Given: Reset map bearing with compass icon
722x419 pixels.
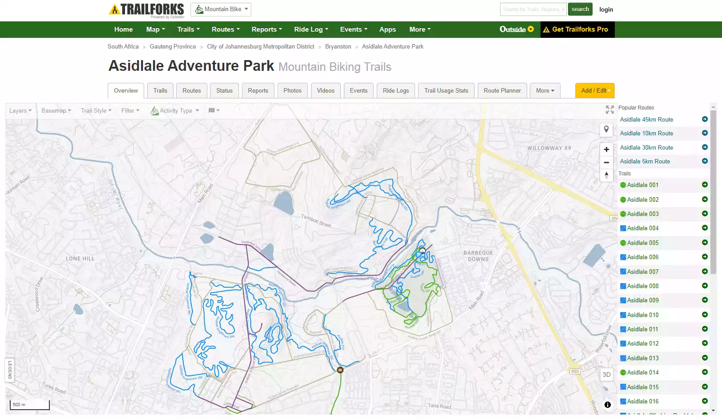Looking at the screenshot, I should [606, 175].
